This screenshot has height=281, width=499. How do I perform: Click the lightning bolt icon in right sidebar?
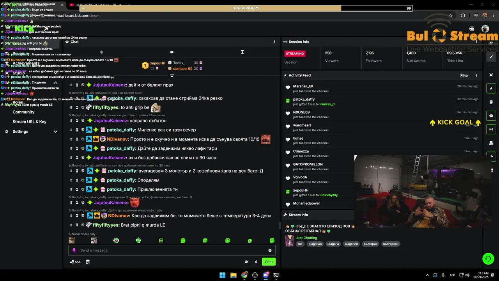coord(492,89)
